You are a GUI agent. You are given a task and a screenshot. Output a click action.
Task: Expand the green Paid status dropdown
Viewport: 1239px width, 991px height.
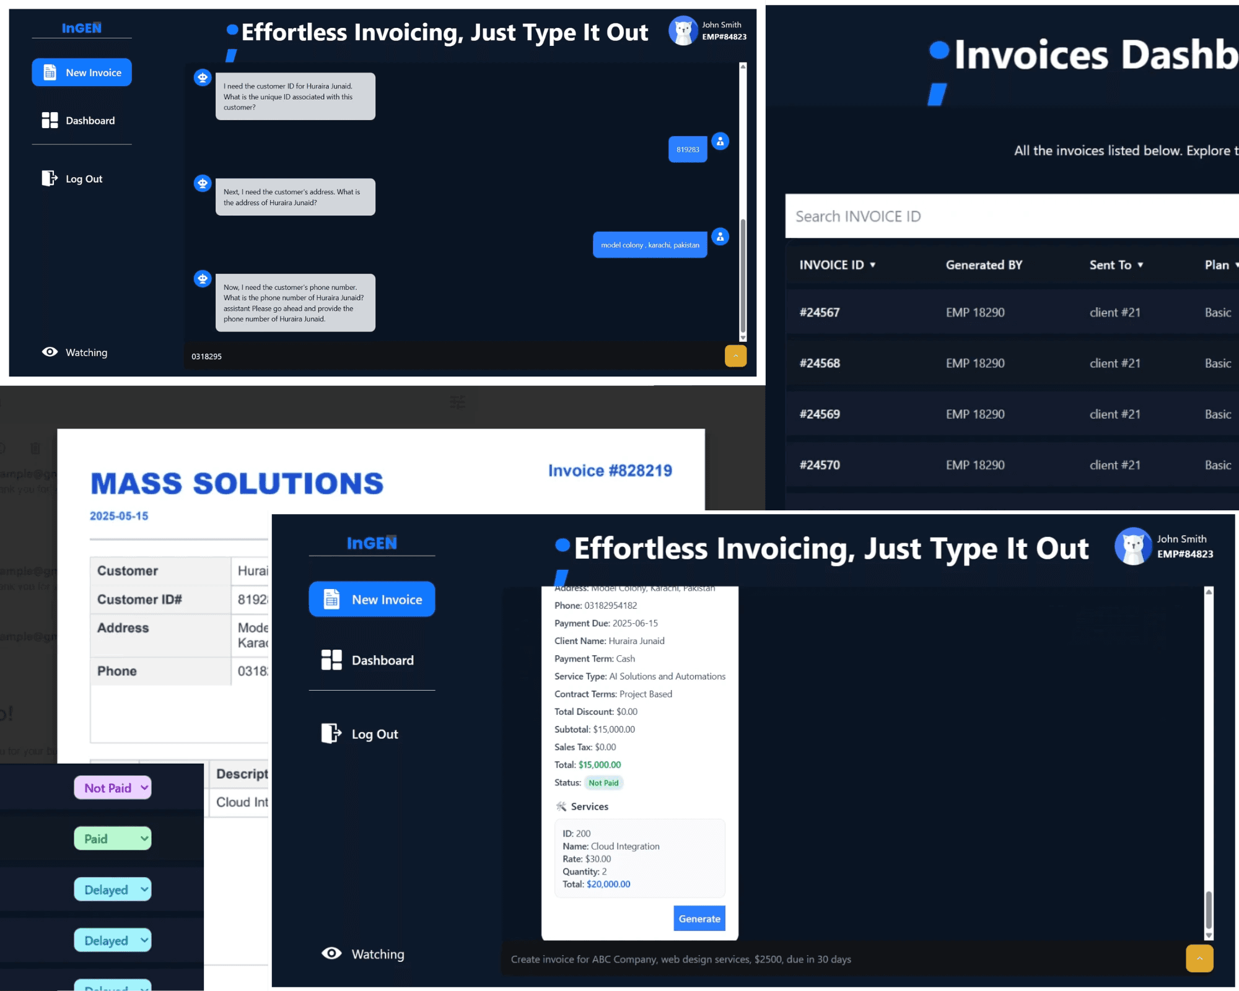coord(112,838)
